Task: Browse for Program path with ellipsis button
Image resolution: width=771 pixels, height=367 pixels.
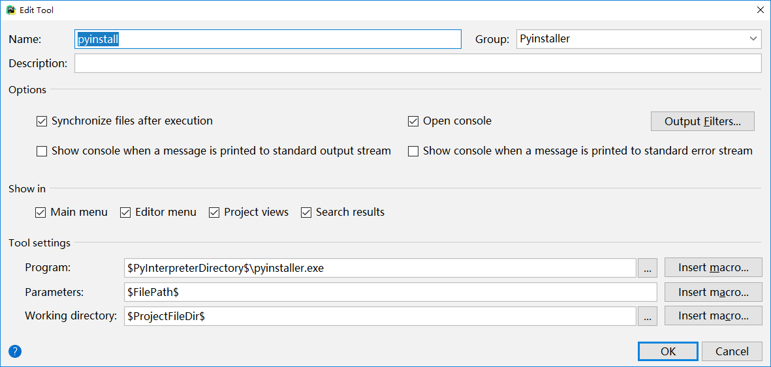Action: pyautogui.click(x=648, y=268)
